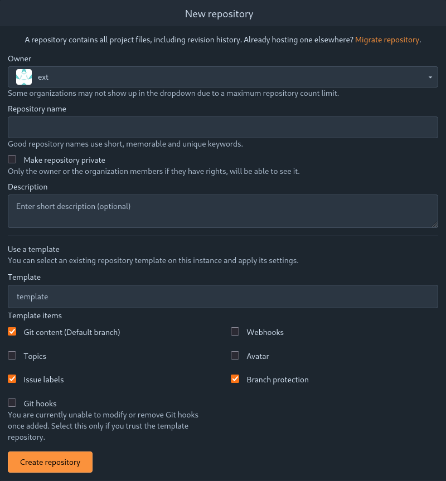Click the owner dropdown caret arrow
Image resolution: width=446 pixels, height=481 pixels.
(x=430, y=76)
